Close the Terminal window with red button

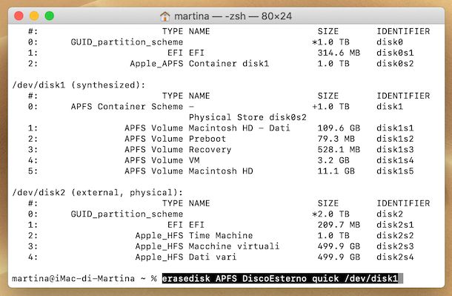(19, 16)
